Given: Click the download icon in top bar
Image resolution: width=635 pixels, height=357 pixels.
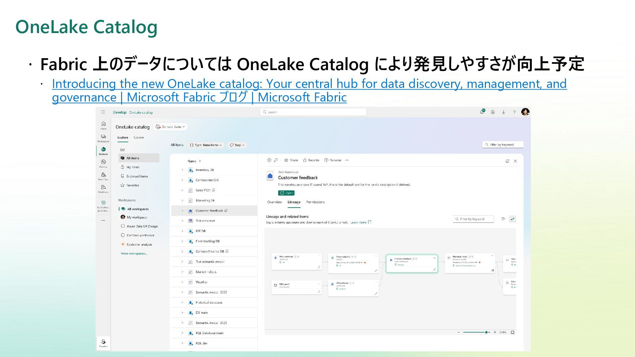Looking at the screenshot, I should [503, 112].
